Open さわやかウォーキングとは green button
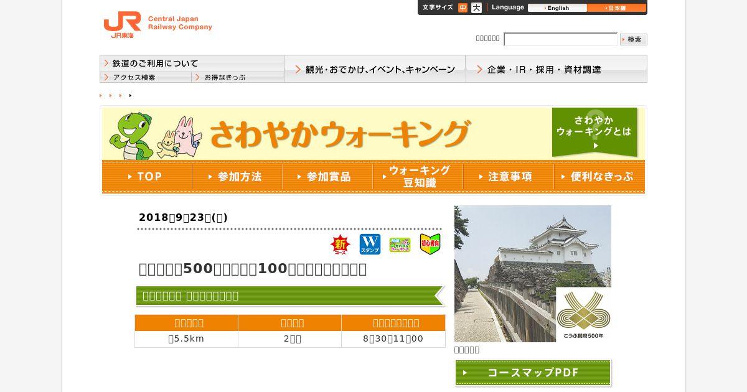Image resolution: width=747 pixels, height=392 pixels. (594, 132)
